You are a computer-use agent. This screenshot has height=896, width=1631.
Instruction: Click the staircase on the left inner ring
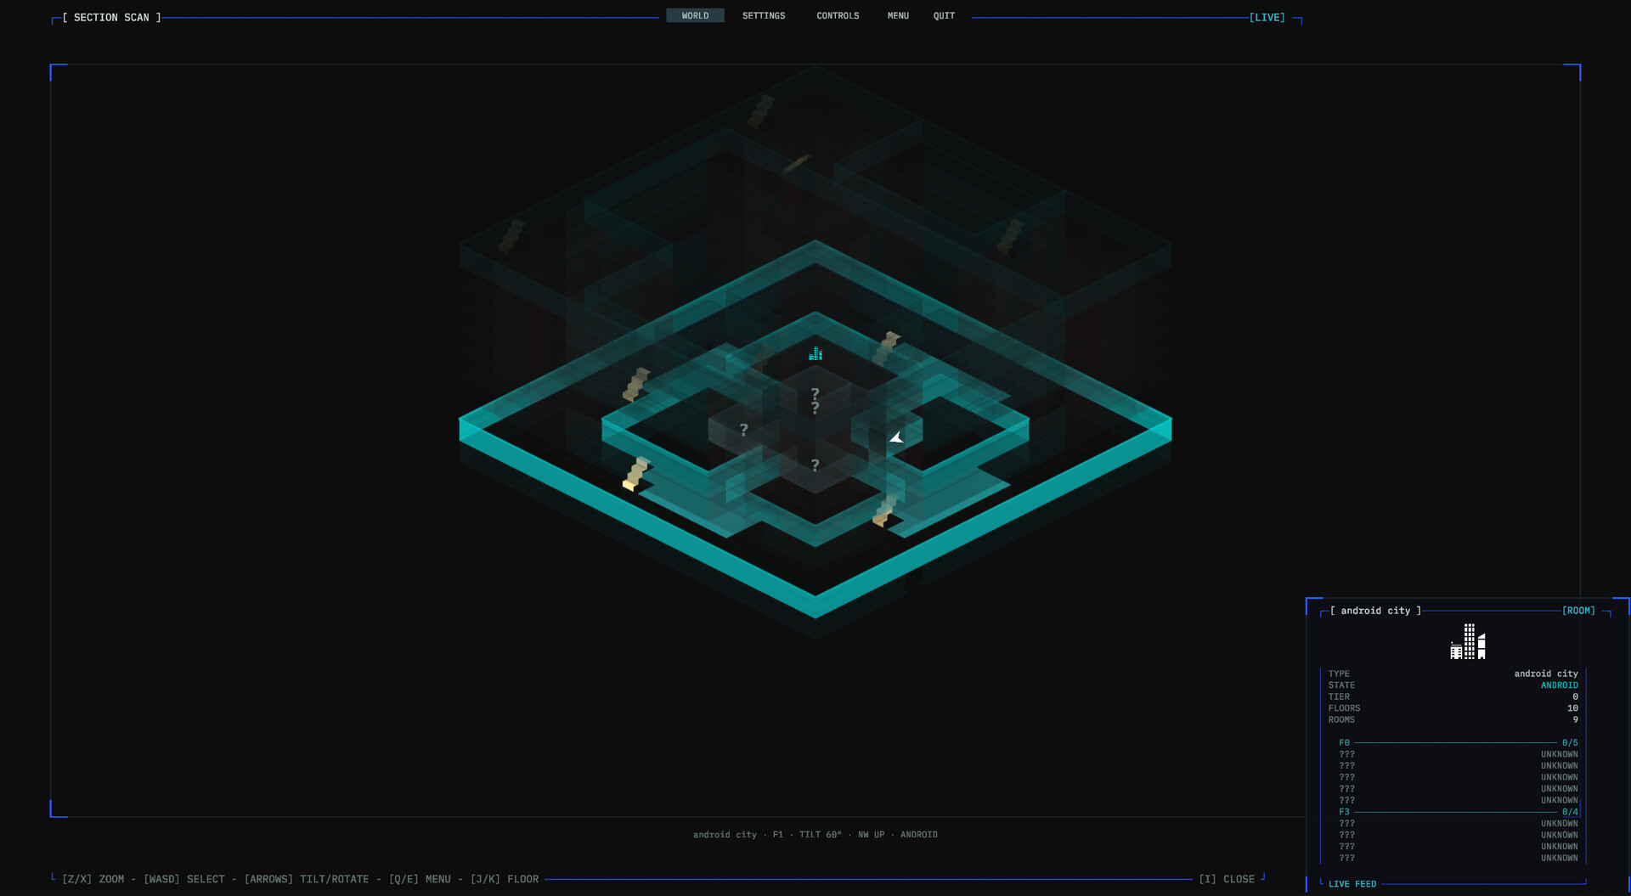pyautogui.click(x=636, y=385)
